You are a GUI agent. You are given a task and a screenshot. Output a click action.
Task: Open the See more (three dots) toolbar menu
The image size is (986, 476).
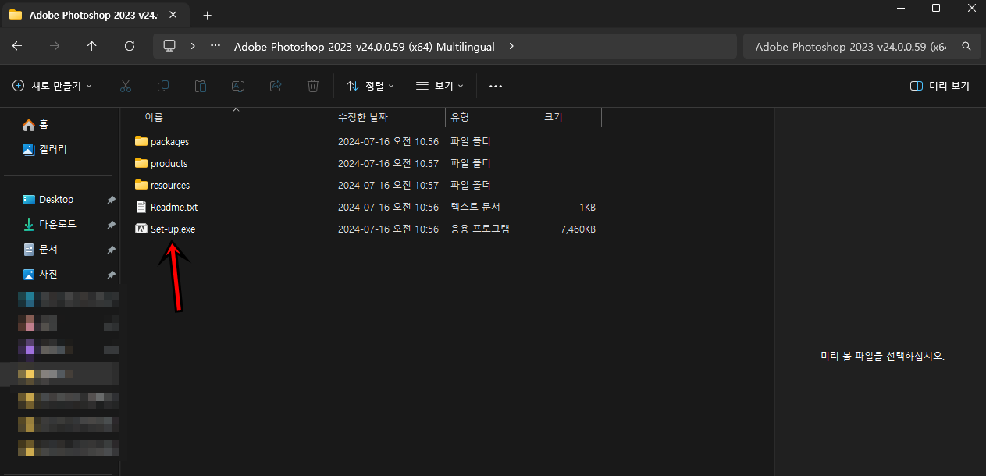(495, 86)
